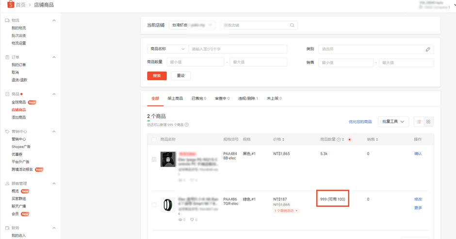The width and height of the screenshot is (456, 239).
Task: Click the search magnifier in store search box
Action: tap(292, 25)
